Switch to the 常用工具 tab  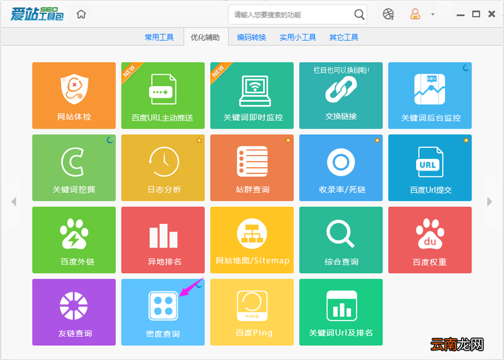tap(159, 37)
